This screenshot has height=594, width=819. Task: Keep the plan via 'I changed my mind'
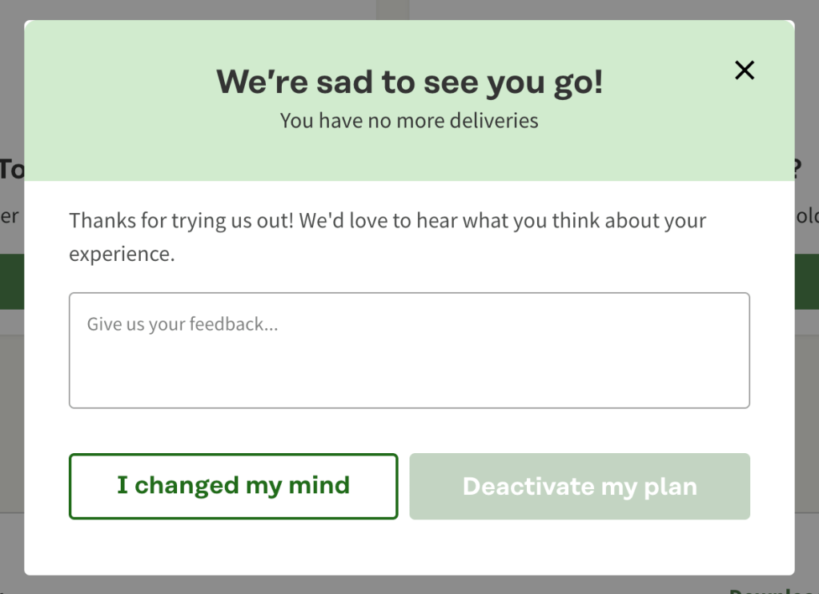point(233,486)
